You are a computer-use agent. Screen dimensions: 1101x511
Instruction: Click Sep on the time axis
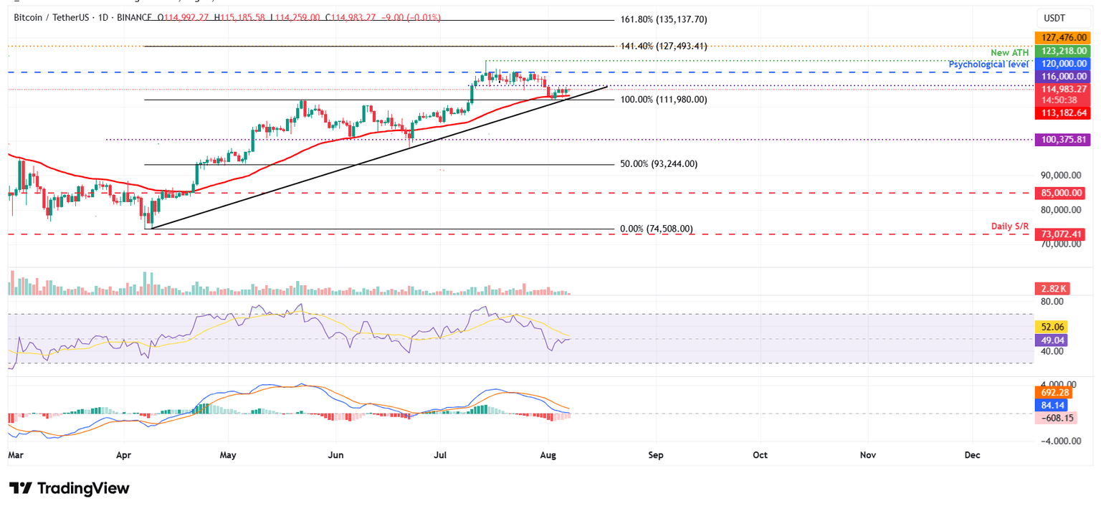(656, 455)
